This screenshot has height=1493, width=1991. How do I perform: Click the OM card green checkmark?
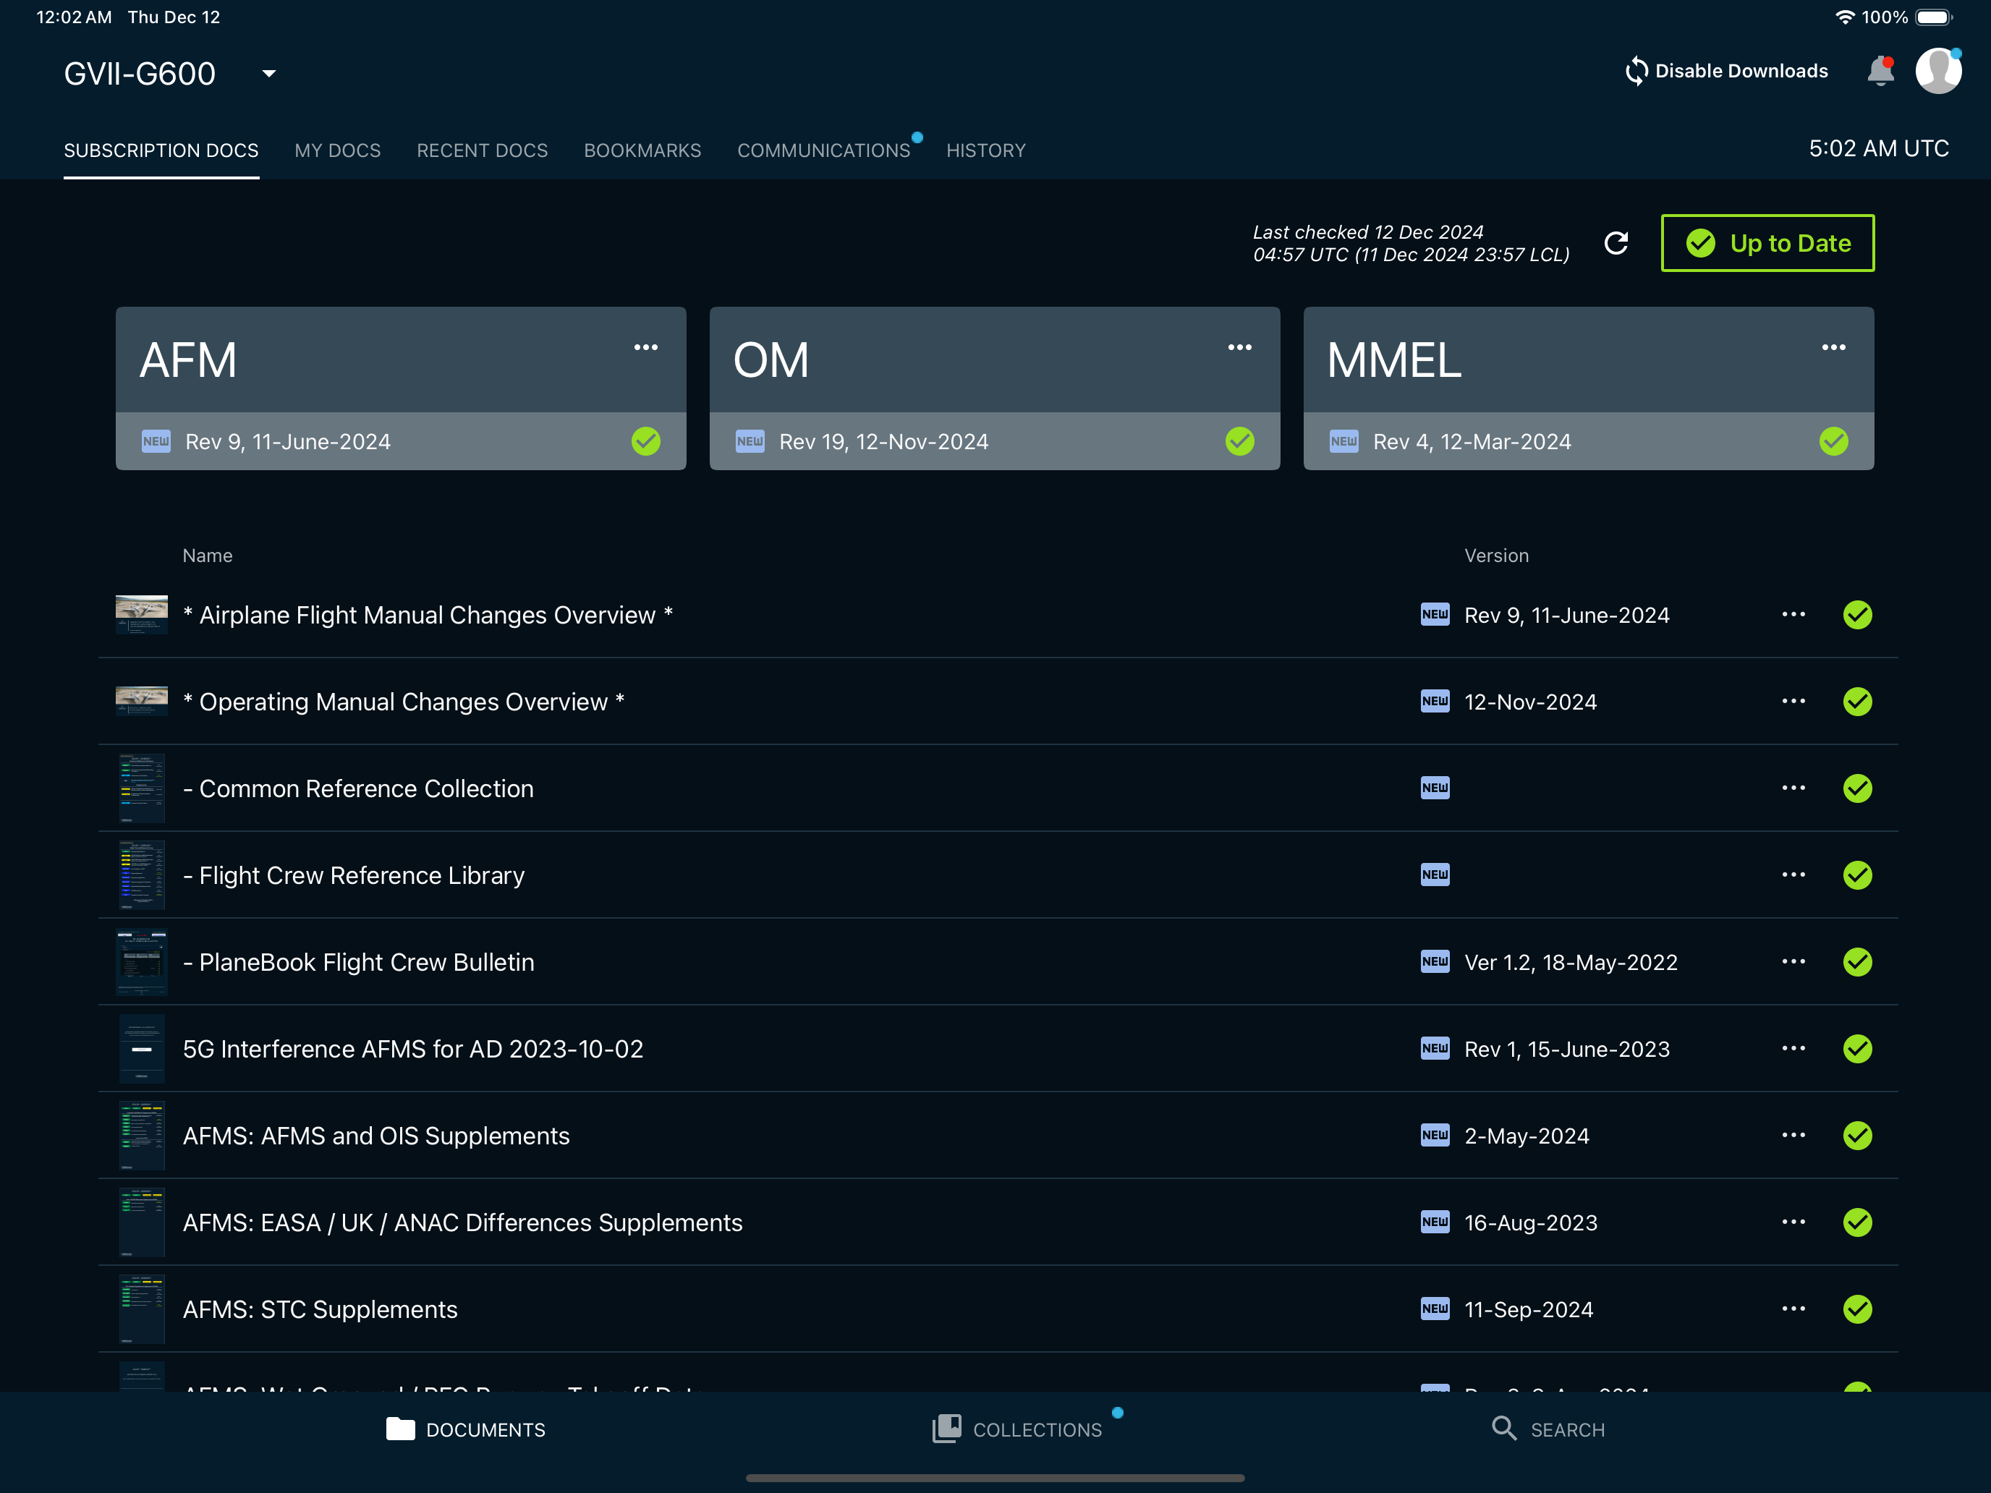click(x=1240, y=441)
